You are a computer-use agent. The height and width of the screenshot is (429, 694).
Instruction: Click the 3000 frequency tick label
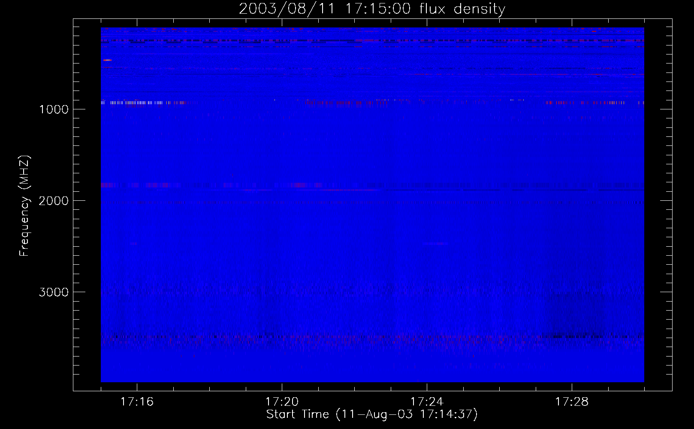click(54, 292)
